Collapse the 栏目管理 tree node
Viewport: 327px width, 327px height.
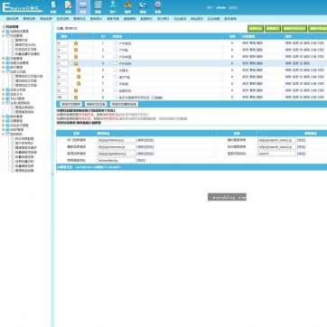pos(4,35)
